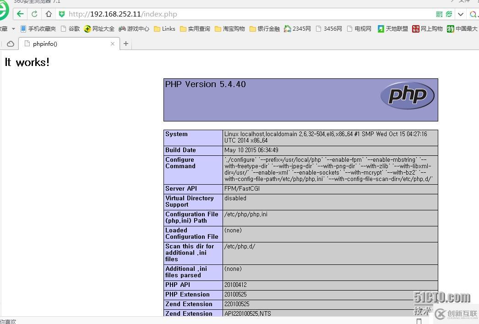The image size is (479, 324).
Task: Go to browser home page icon
Action: pos(49,14)
